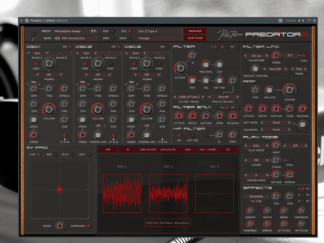Select previous bank arrow beside 000 Introduction
This screenshot has height=243, width=324.
(x=56, y=38)
